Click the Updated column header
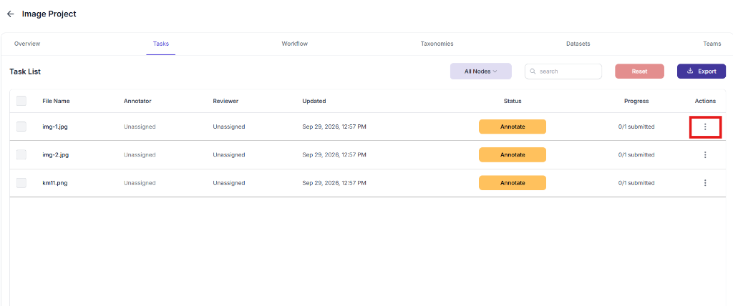This screenshot has height=306, width=733. (314, 101)
